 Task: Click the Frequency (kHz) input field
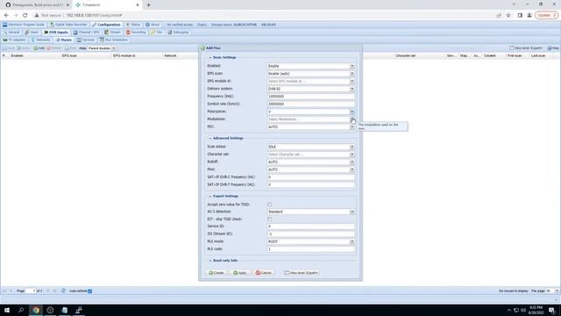click(310, 97)
